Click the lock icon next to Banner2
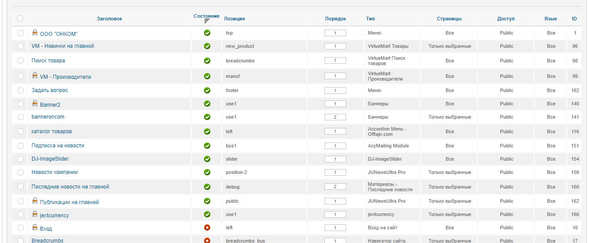 (35, 103)
